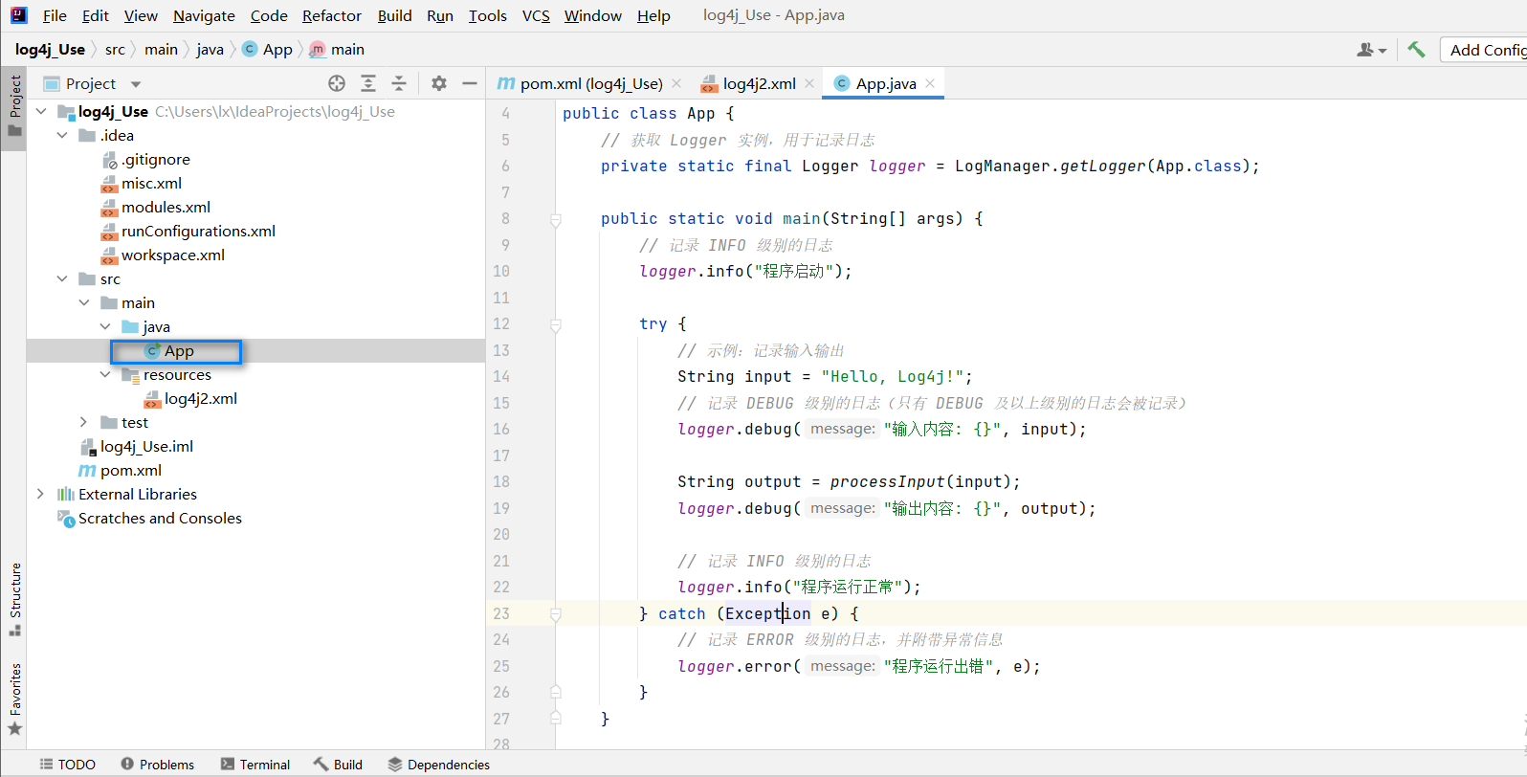This screenshot has height=777, width=1527.
Task: Open the Navigate menu
Action: click(x=204, y=15)
